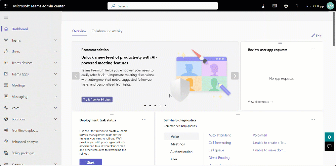The height and width of the screenshot is (166, 336).
Task: Expand the Meetings chevron
Action: pyautogui.click(x=55, y=86)
